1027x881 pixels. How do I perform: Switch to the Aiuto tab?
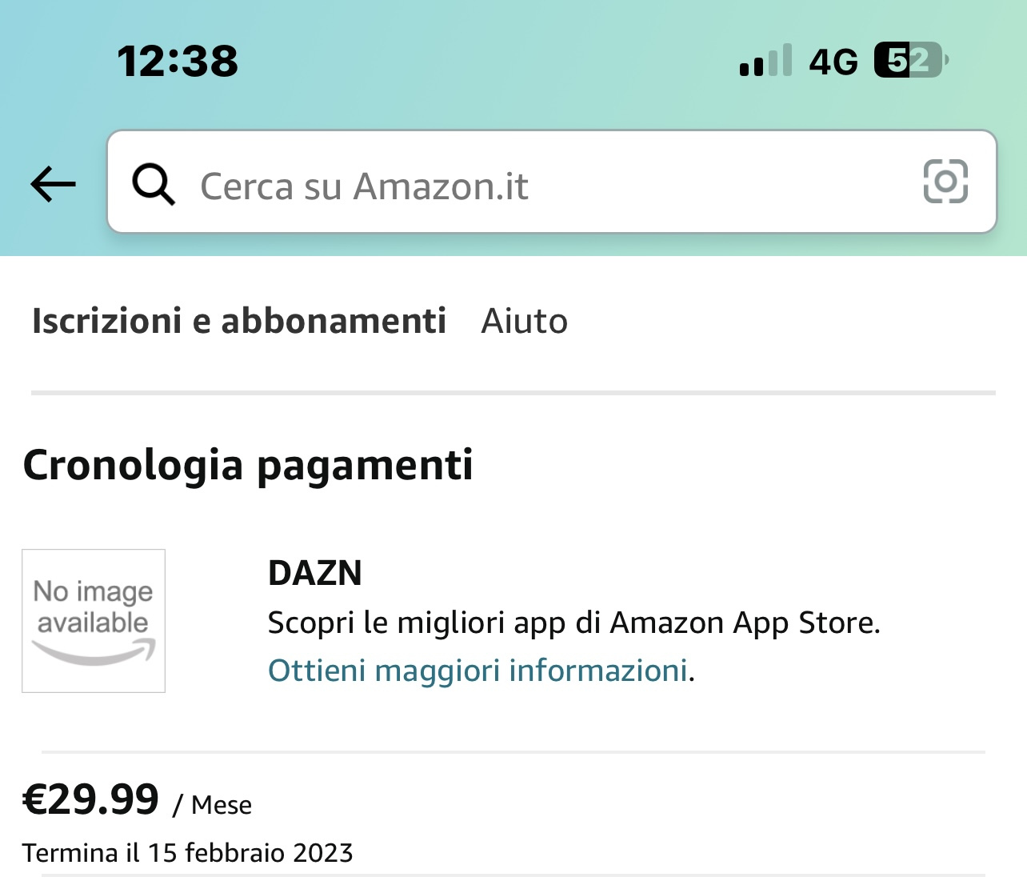coord(525,321)
